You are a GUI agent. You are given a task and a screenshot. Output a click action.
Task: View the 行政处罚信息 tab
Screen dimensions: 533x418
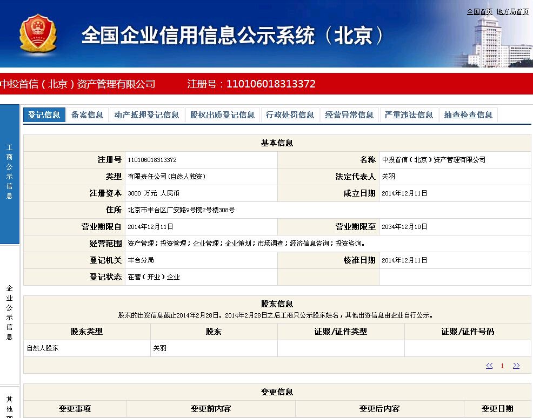(290, 115)
